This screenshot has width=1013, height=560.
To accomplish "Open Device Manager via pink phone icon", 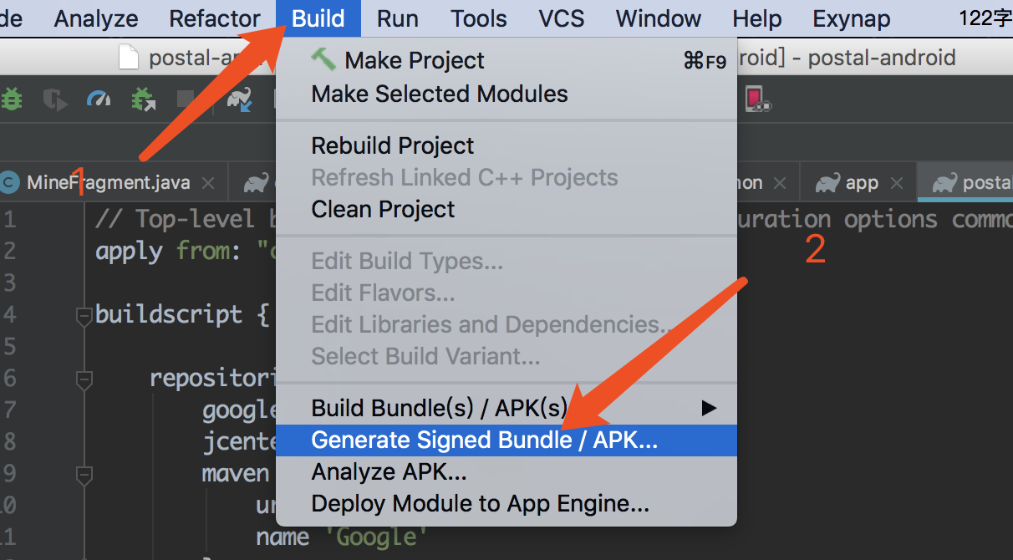I will (x=758, y=99).
